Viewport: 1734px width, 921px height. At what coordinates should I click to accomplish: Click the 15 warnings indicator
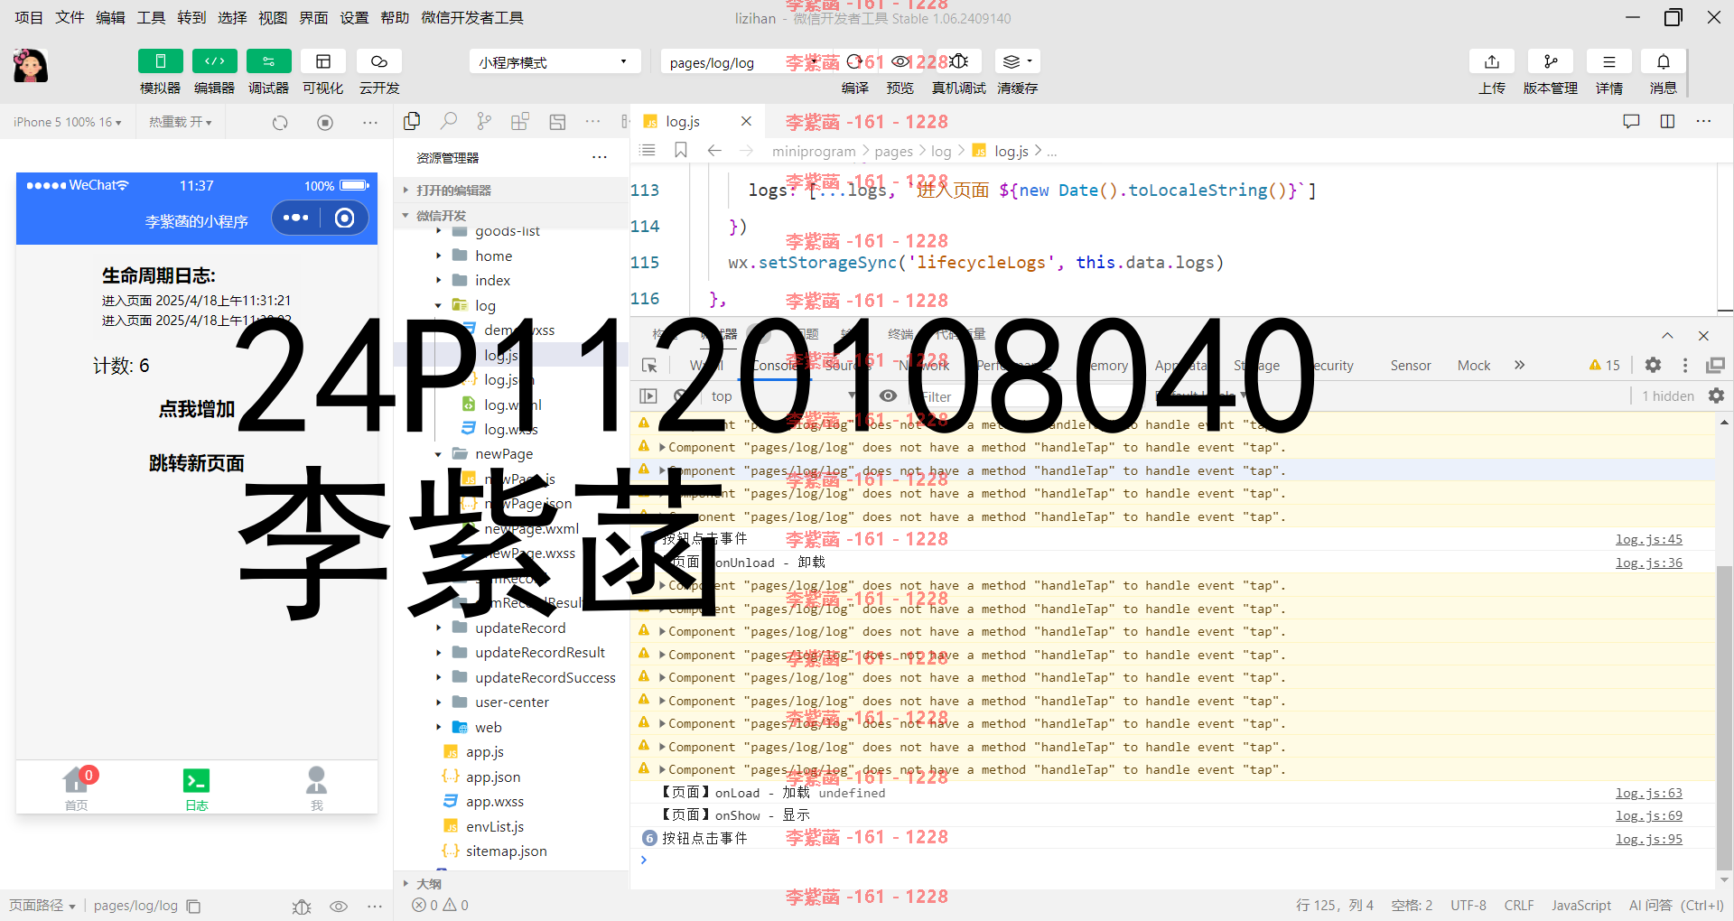1605,365
